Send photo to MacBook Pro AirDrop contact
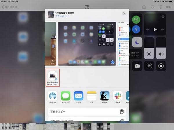The image size is (174, 130). [52, 78]
